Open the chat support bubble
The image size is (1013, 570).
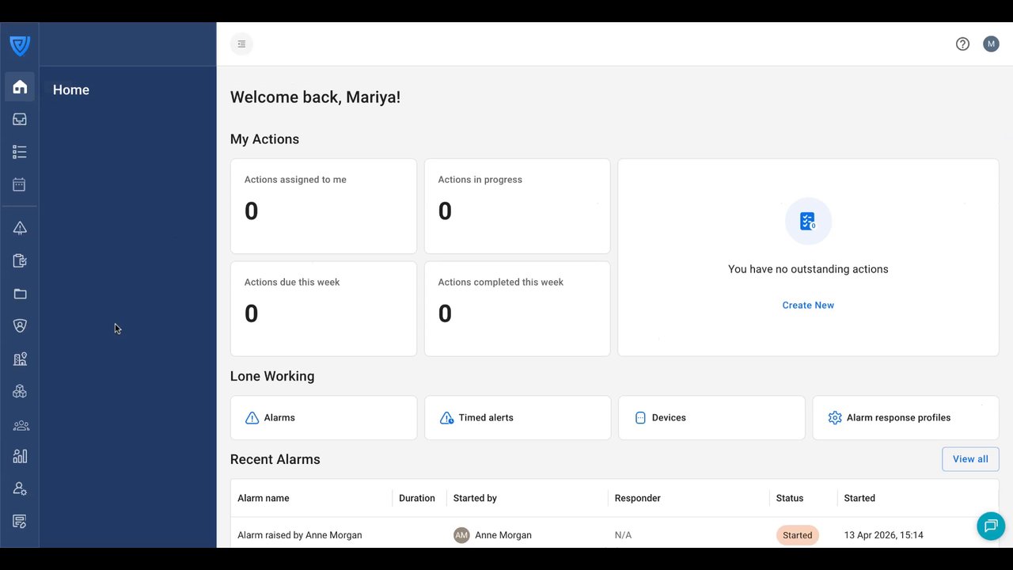(990, 526)
